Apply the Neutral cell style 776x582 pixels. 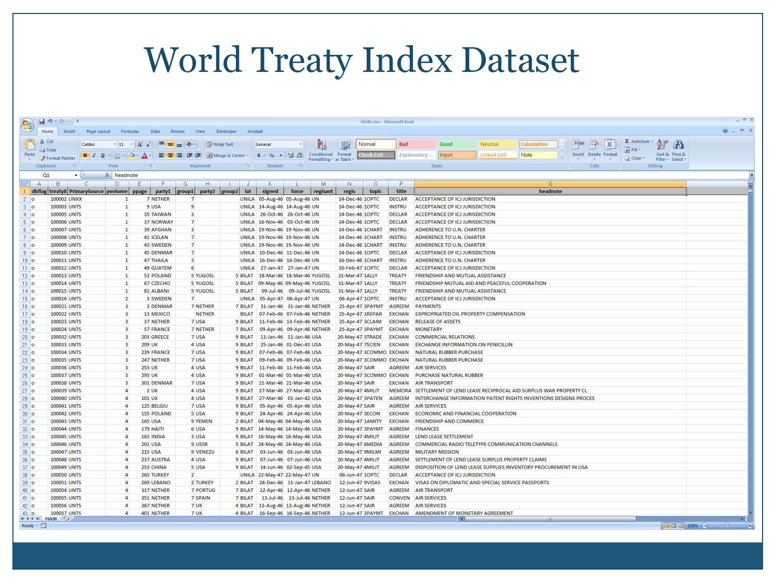click(498, 144)
